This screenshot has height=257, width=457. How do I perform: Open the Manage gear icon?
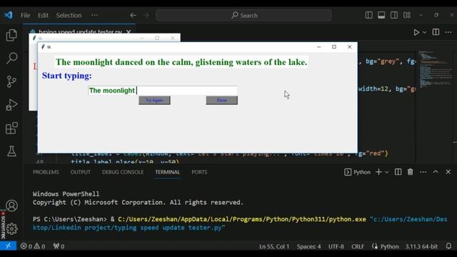point(11,229)
